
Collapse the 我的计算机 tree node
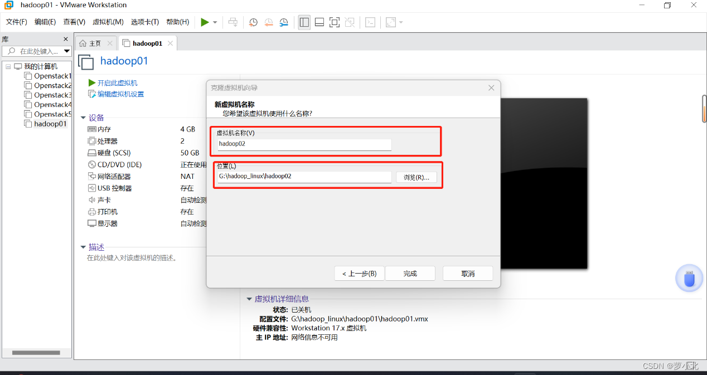tap(8, 67)
